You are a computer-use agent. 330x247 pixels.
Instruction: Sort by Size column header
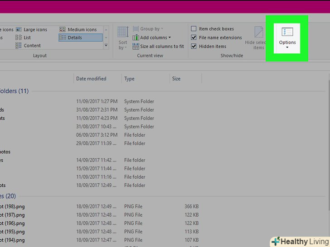(186, 79)
